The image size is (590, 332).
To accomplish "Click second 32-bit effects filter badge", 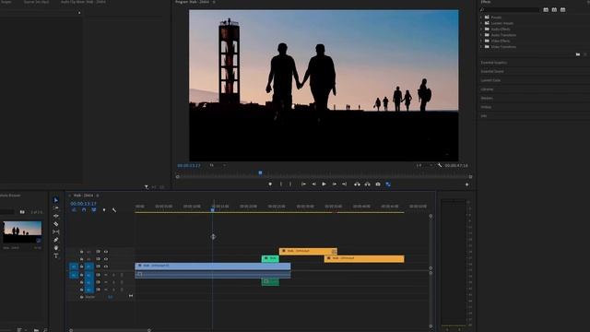I will click(554, 10).
